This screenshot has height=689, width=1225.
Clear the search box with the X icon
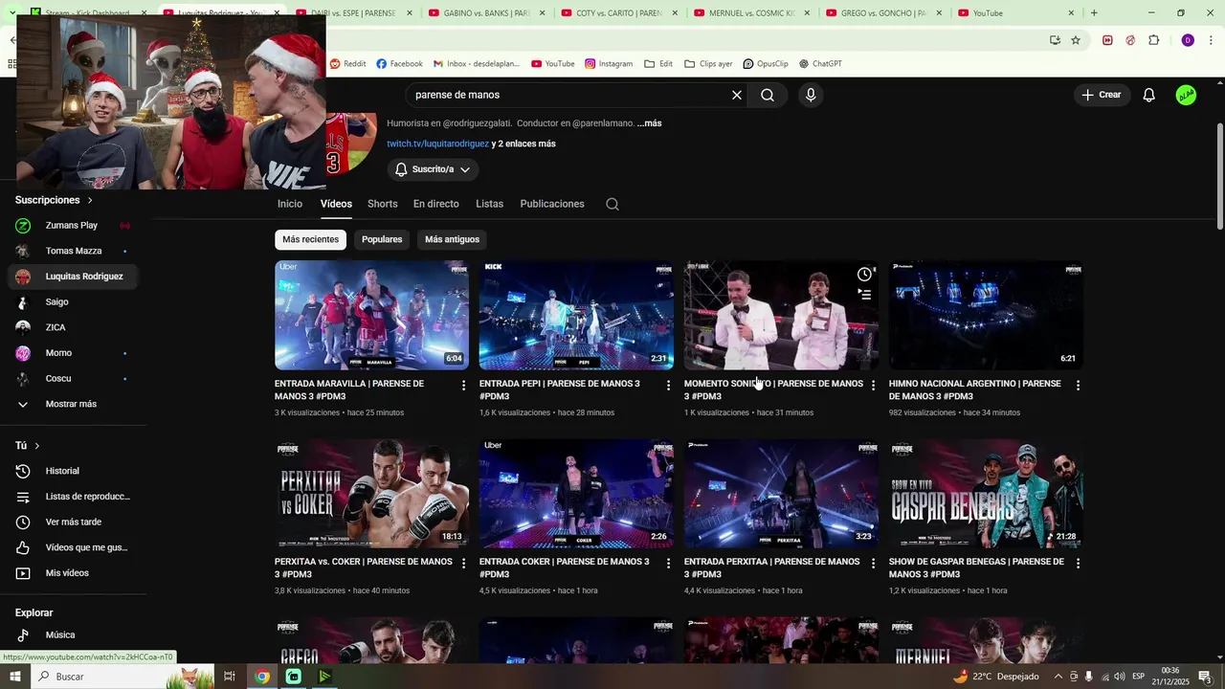[737, 95]
